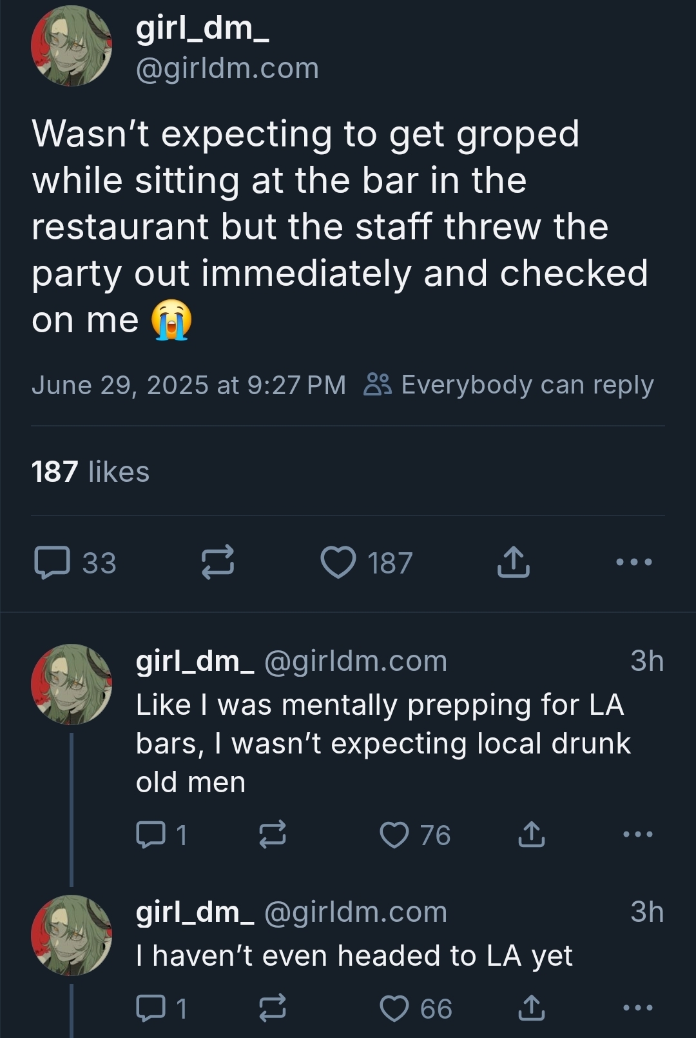This screenshot has height=1038, width=696.
Task: Reply to the 'LA bars' post
Action: (x=150, y=834)
